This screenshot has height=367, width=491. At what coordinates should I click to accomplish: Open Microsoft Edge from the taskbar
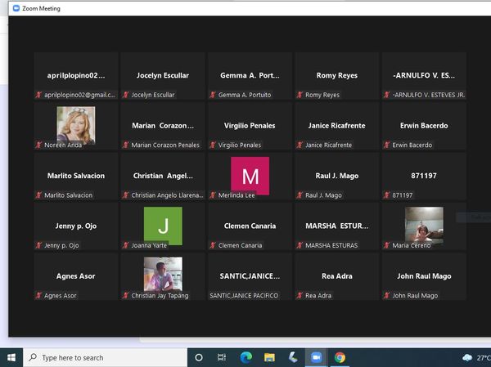[x=245, y=357]
